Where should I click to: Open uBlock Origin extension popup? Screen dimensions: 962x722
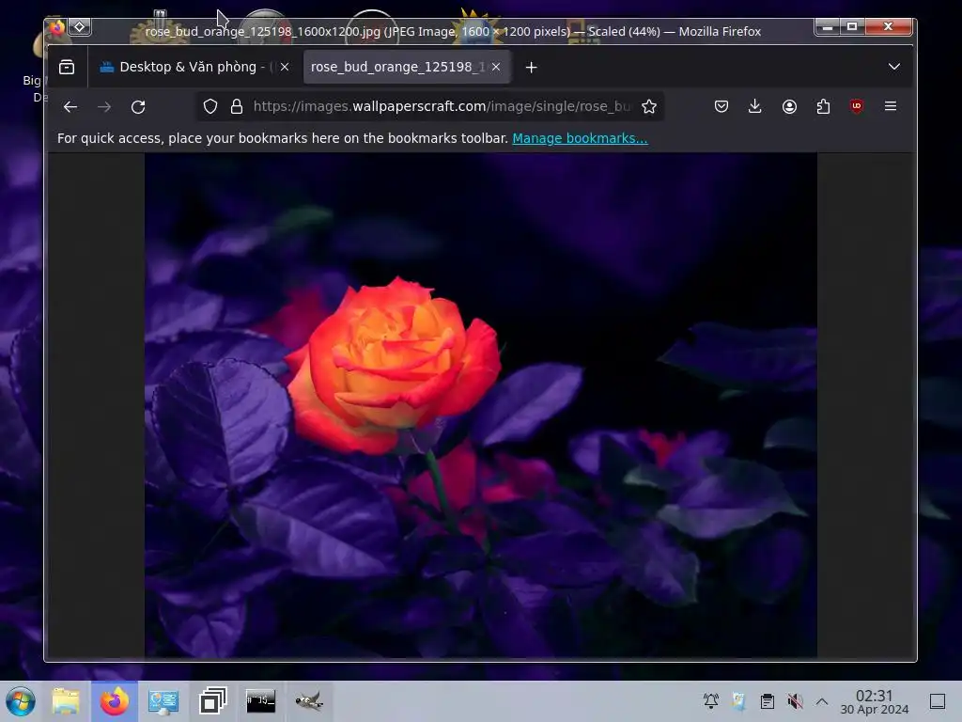(x=857, y=107)
